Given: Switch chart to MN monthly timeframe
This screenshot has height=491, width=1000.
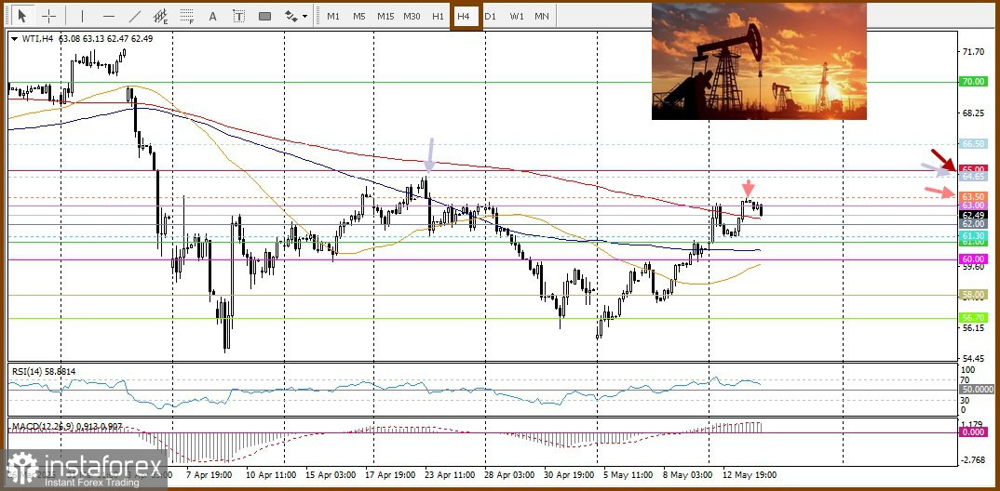Looking at the screenshot, I should pyautogui.click(x=542, y=17).
